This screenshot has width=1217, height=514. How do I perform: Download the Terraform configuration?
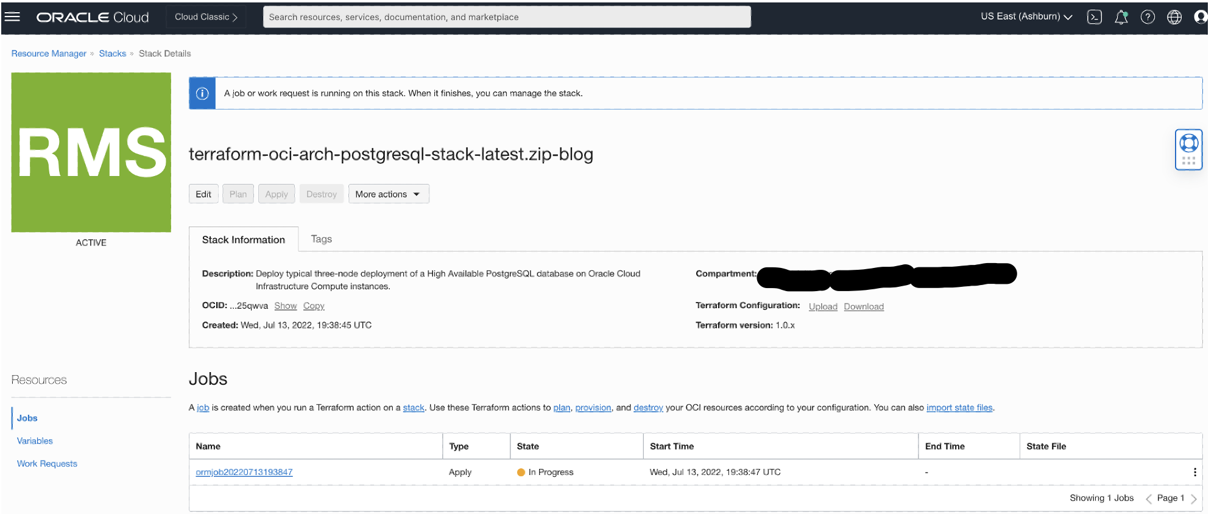(x=864, y=306)
